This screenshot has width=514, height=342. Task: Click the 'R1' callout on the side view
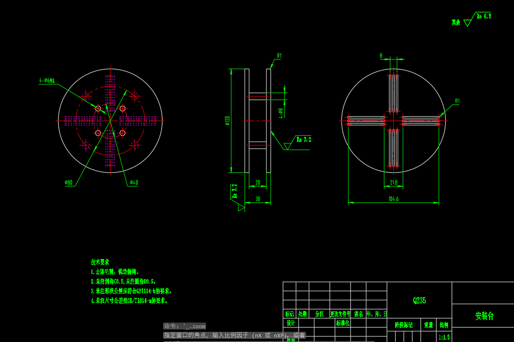[x=279, y=56]
